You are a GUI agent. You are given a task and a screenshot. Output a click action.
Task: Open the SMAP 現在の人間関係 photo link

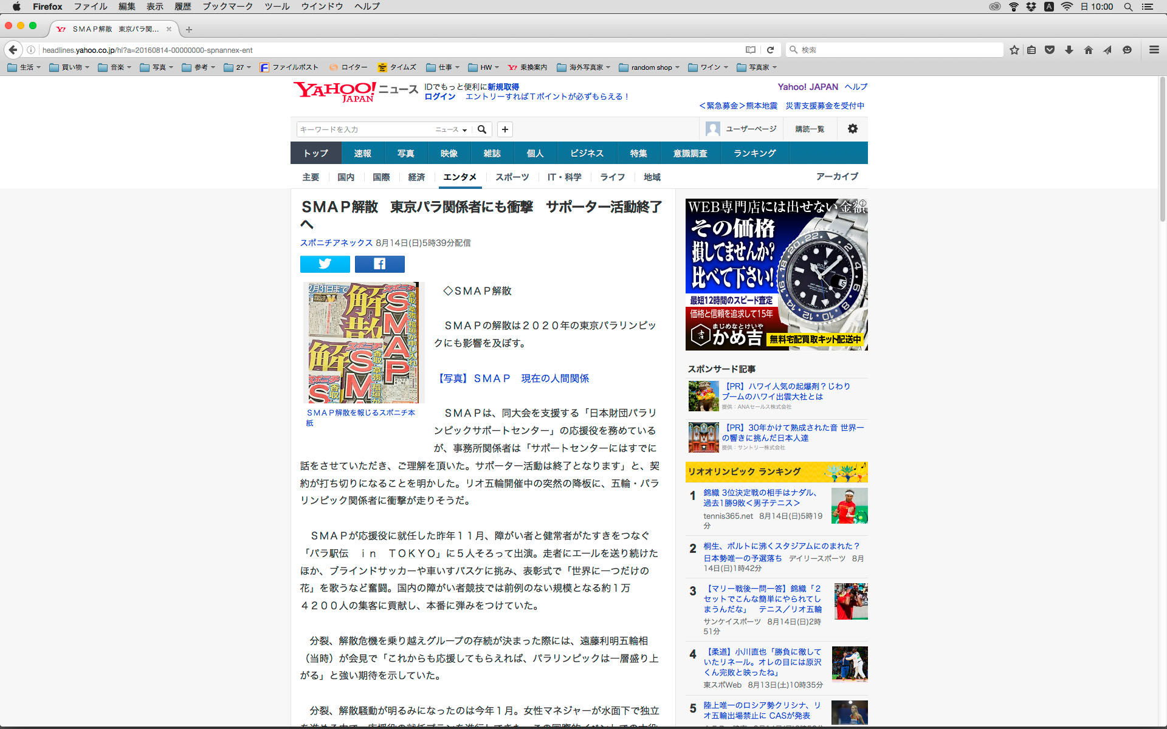(x=513, y=378)
